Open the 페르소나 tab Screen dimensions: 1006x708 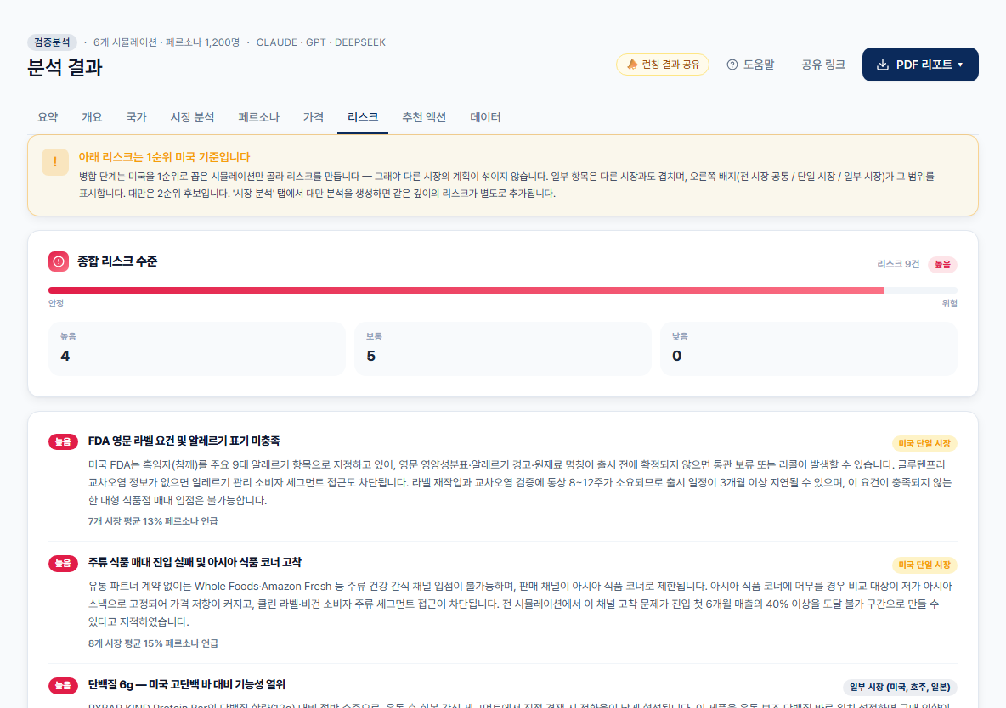(x=258, y=117)
